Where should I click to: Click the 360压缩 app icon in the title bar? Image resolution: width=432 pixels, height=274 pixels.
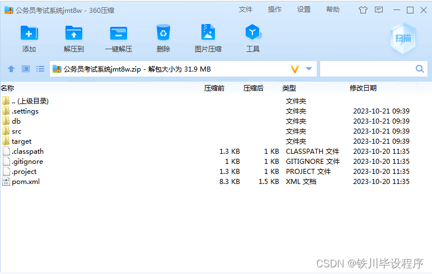pyautogui.click(x=9, y=10)
